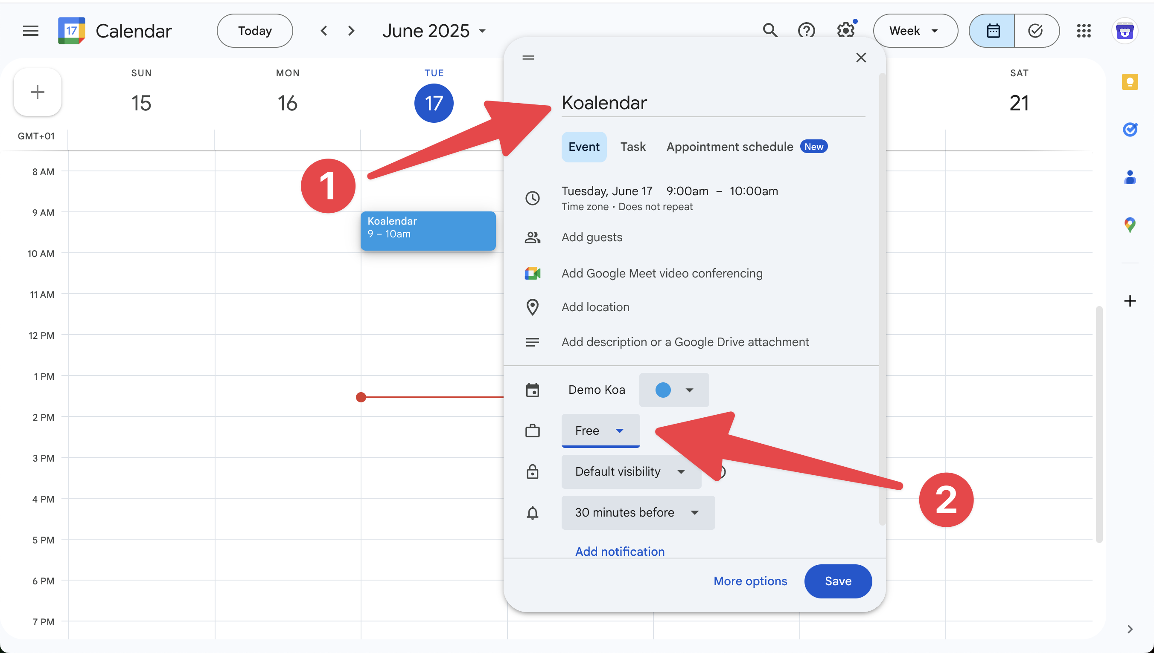Open the event color dropdown
Image resolution: width=1154 pixels, height=653 pixels.
[674, 390]
